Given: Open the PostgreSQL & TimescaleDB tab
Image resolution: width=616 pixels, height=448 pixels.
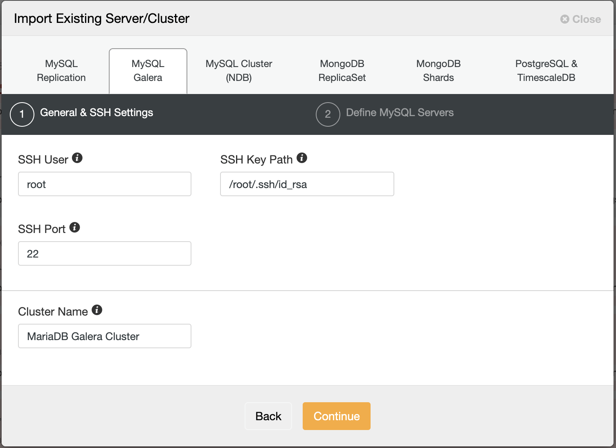Looking at the screenshot, I should coord(546,70).
